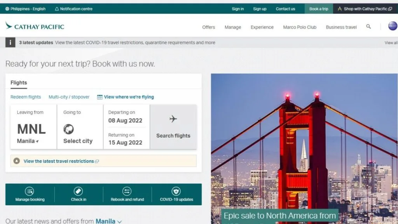Screen dimensions: 398x224
Task: Open the Marco Polo Club menu
Action: (x=300, y=27)
